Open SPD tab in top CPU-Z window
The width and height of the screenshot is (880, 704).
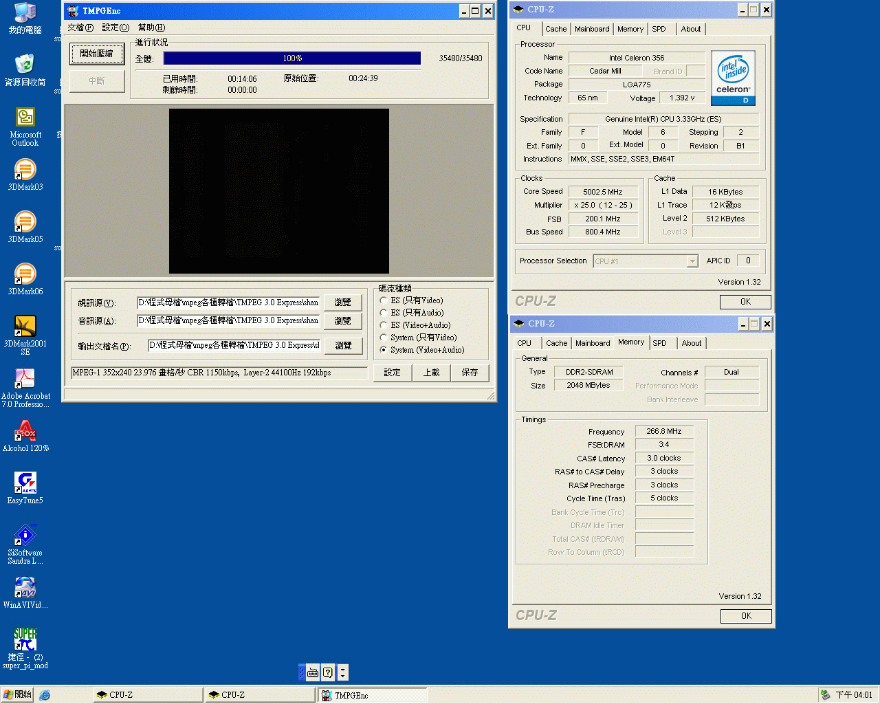(659, 29)
